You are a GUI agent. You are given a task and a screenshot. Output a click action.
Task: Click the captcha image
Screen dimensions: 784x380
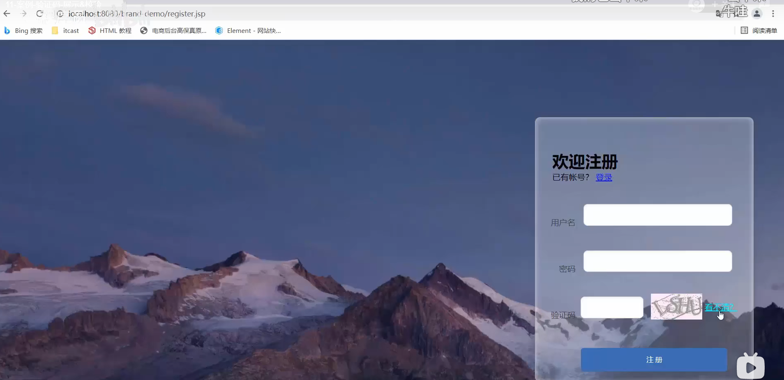coord(676,306)
